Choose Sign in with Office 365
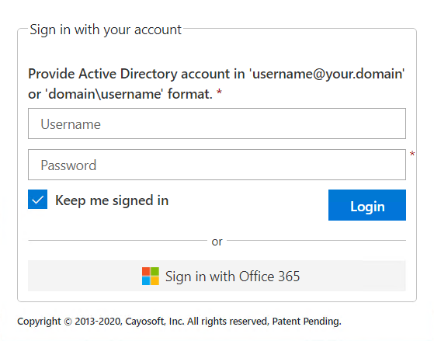This screenshot has height=341, width=434. (217, 276)
